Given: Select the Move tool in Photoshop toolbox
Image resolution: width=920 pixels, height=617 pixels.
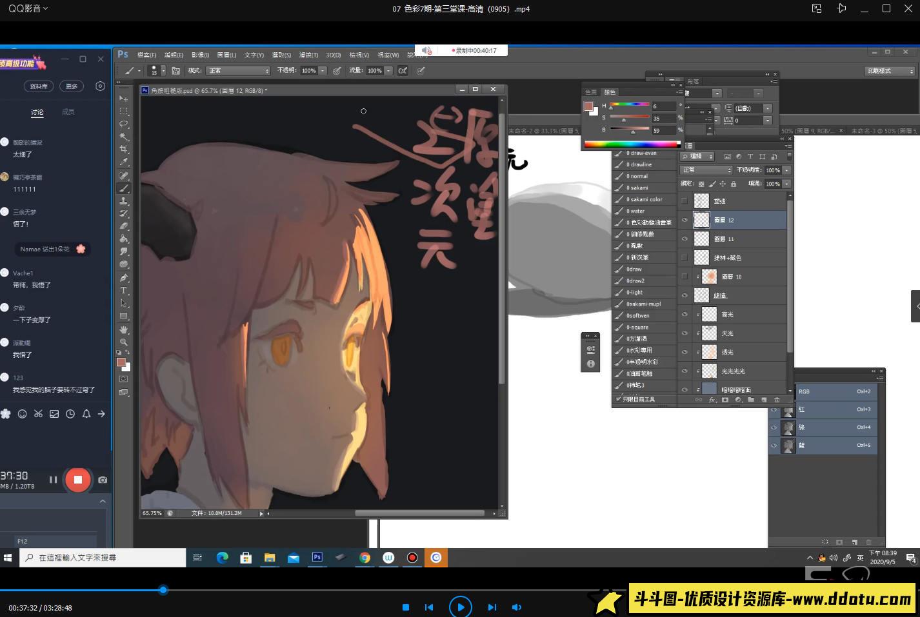Looking at the screenshot, I should 123,99.
